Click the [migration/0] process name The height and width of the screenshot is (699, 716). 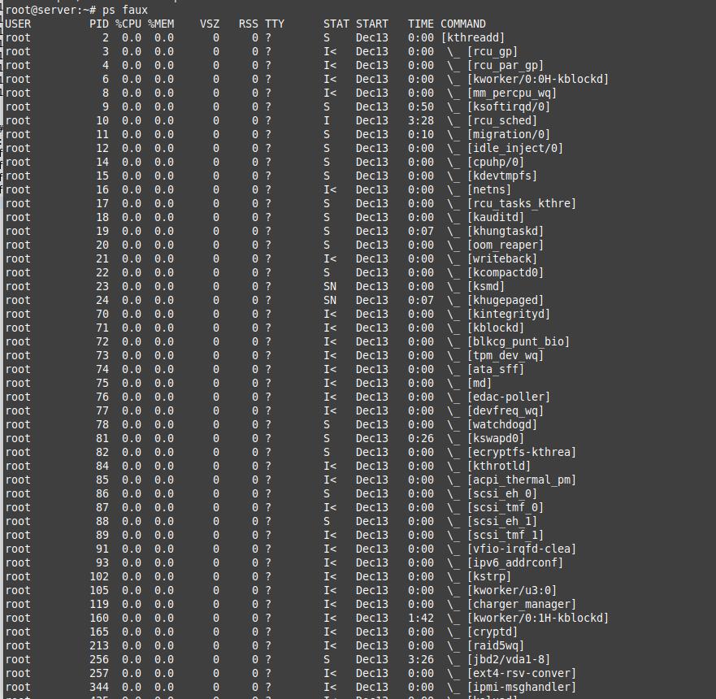508,134
